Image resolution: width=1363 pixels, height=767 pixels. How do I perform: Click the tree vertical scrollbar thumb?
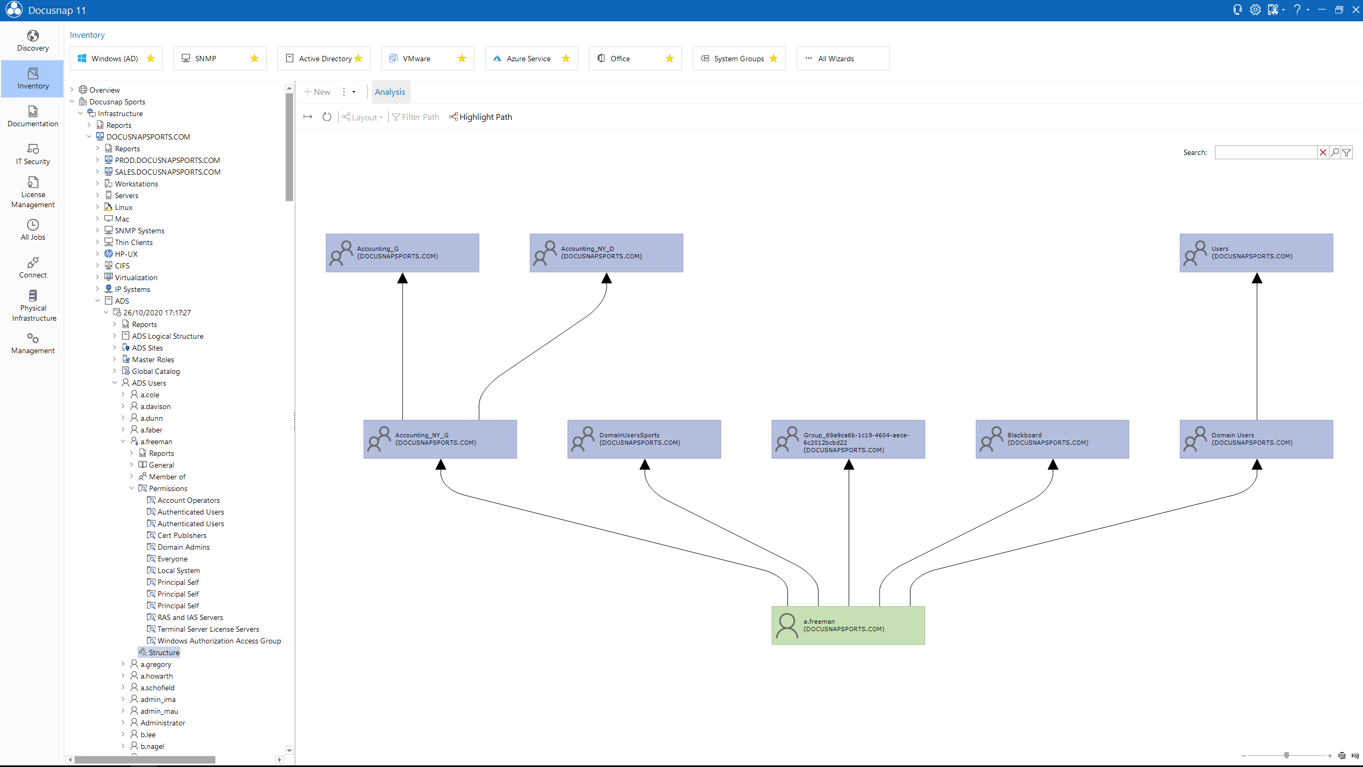pyautogui.click(x=289, y=146)
